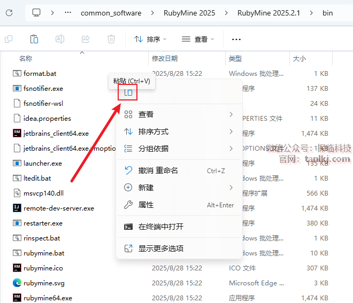This screenshot has width=353, height=303.
Task: Open the 新建 submenu in context menu
Action: (x=179, y=188)
